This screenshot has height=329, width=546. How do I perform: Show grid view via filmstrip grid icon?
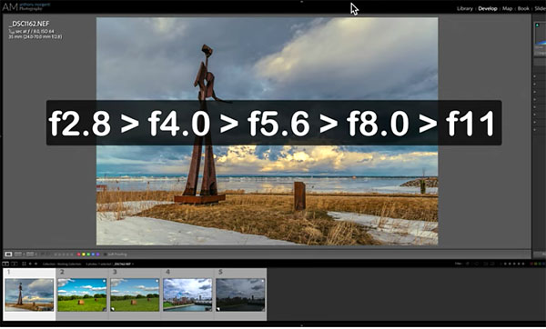click(24, 264)
